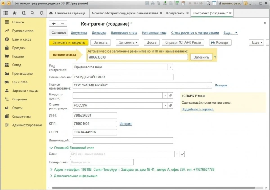Switch to the Контрагенты tab

pos(175,13)
